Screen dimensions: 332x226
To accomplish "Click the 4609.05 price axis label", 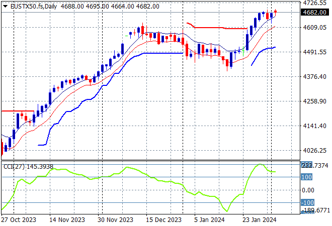I will pyautogui.click(x=315, y=27).
